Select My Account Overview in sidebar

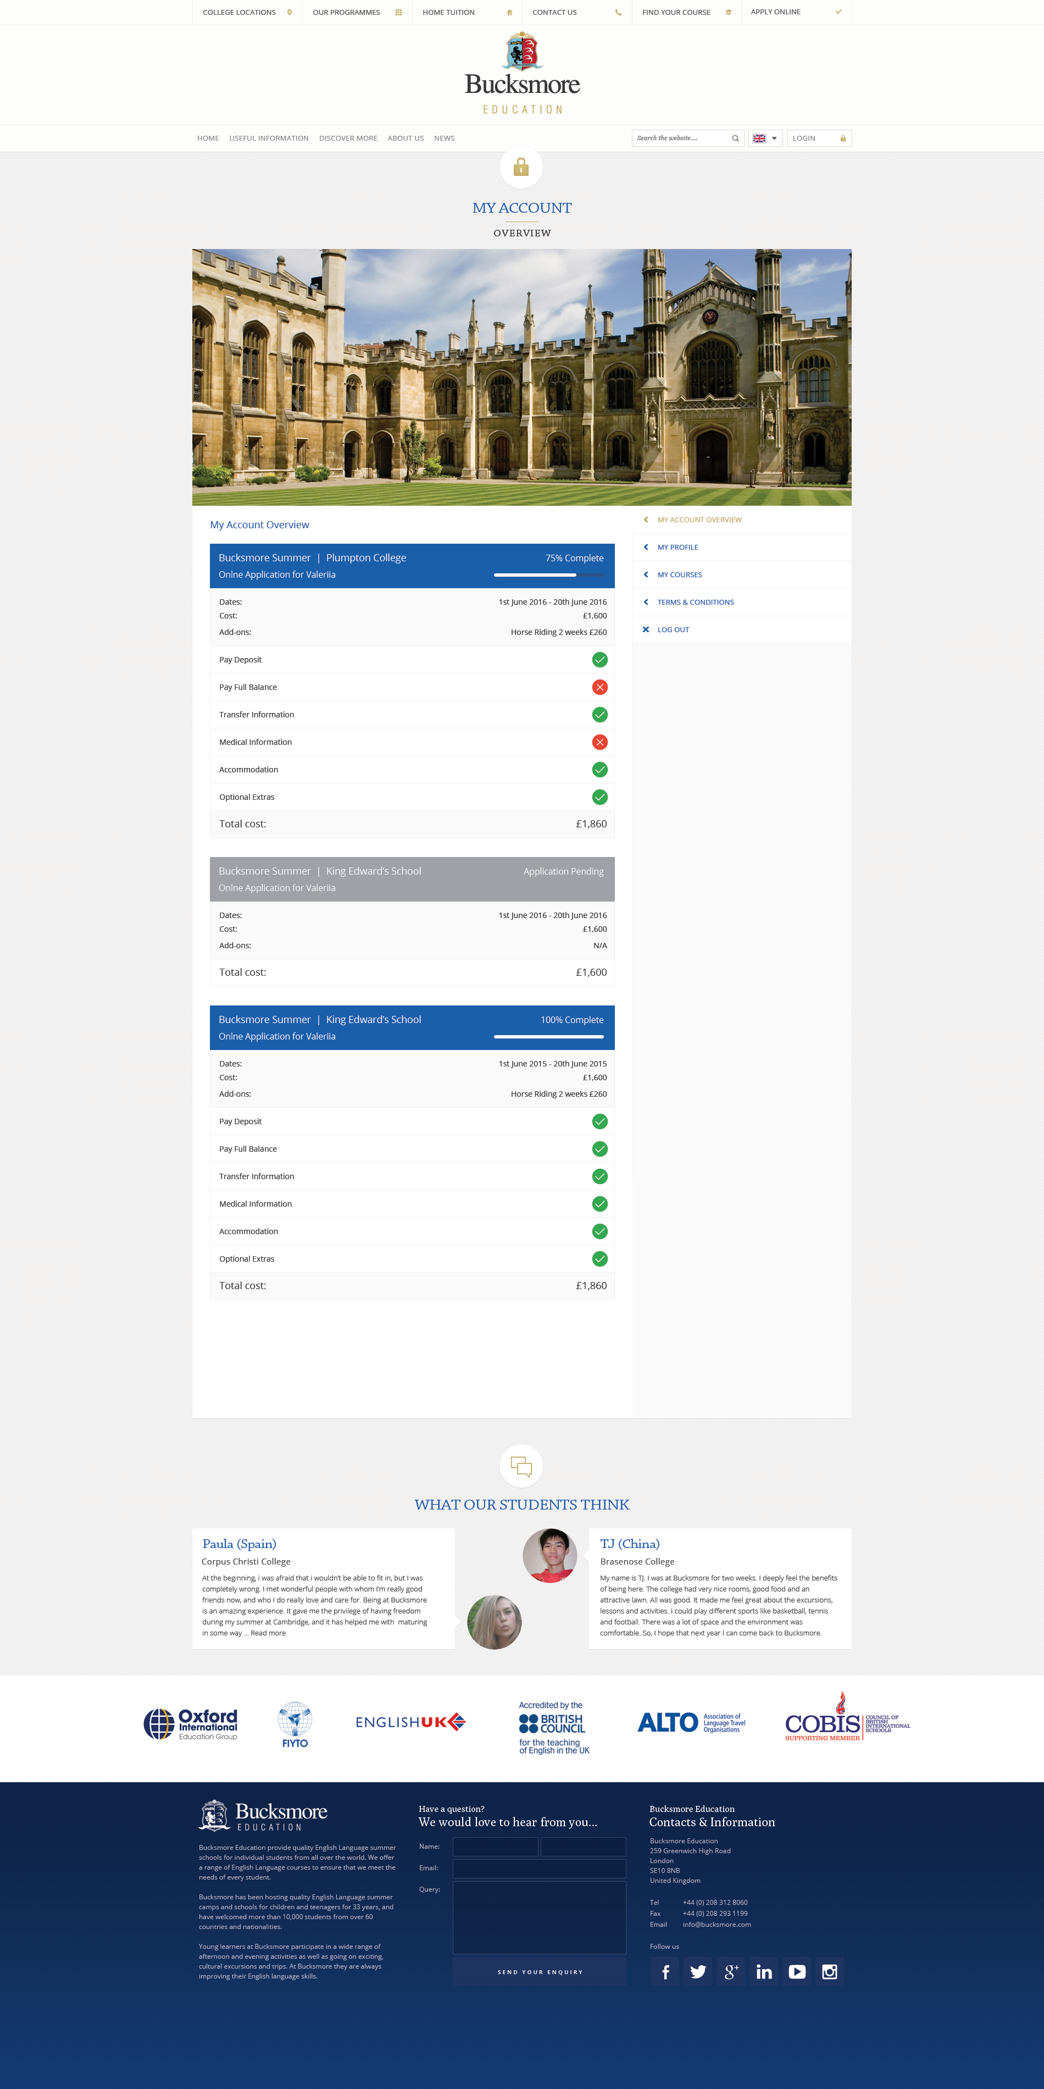(699, 520)
